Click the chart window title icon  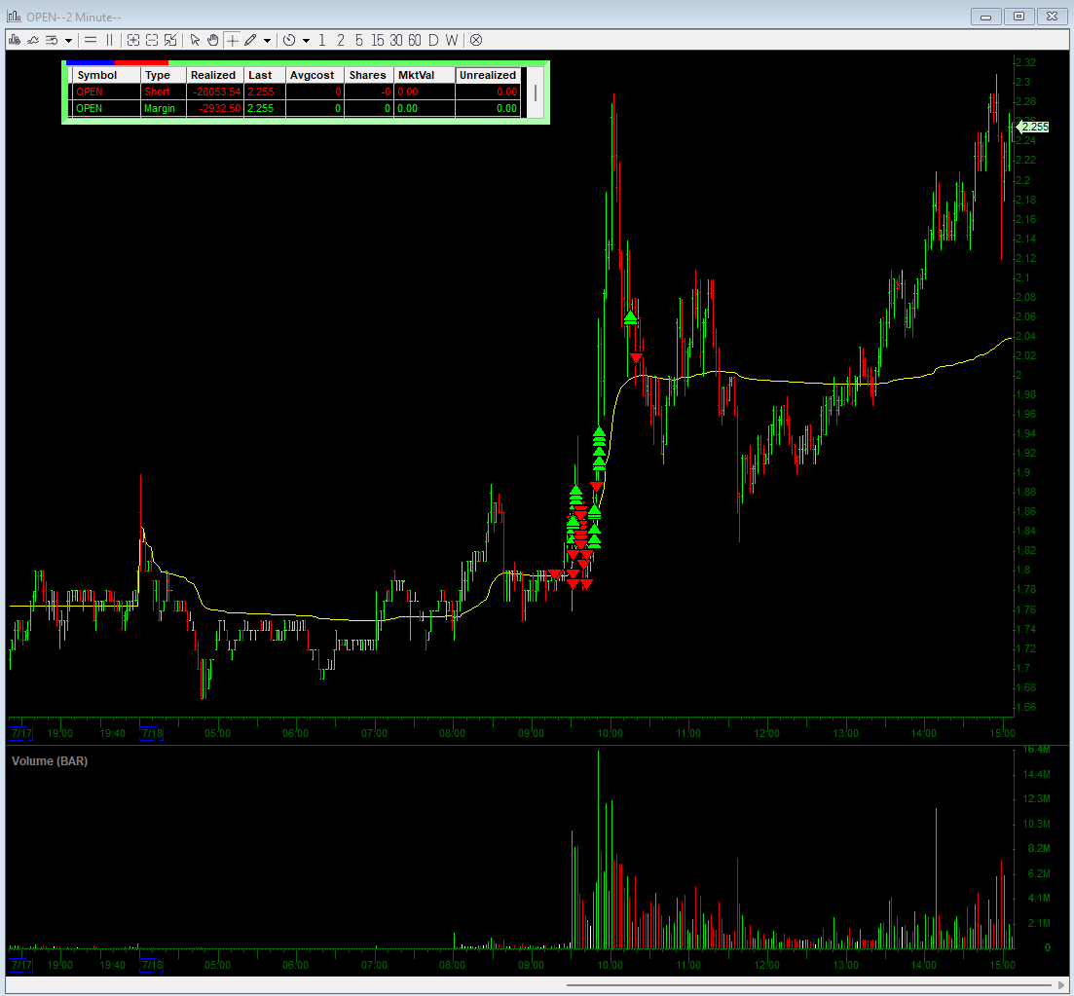(15, 17)
